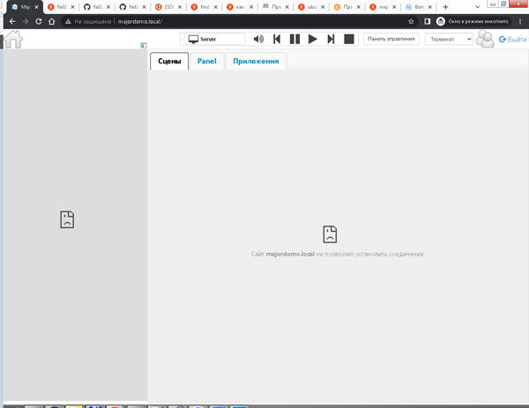This screenshot has height=408, width=529.
Task: Mute the player volume speaker icon
Action: (258, 39)
